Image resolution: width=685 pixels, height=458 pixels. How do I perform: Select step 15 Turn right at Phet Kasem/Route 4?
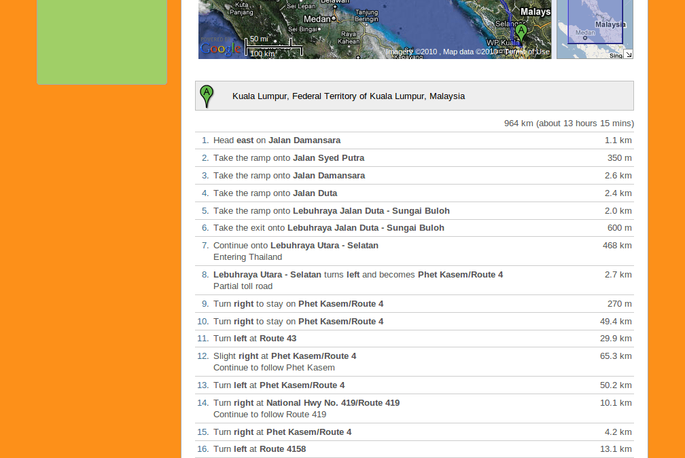pyautogui.click(x=414, y=432)
